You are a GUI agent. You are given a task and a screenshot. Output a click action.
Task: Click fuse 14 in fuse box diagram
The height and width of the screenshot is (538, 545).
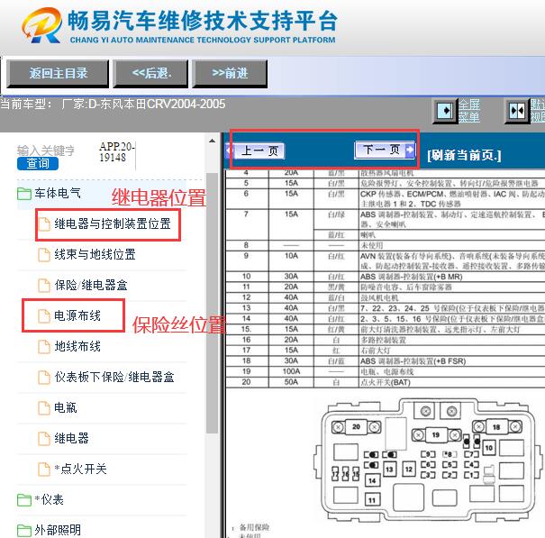tap(372, 480)
